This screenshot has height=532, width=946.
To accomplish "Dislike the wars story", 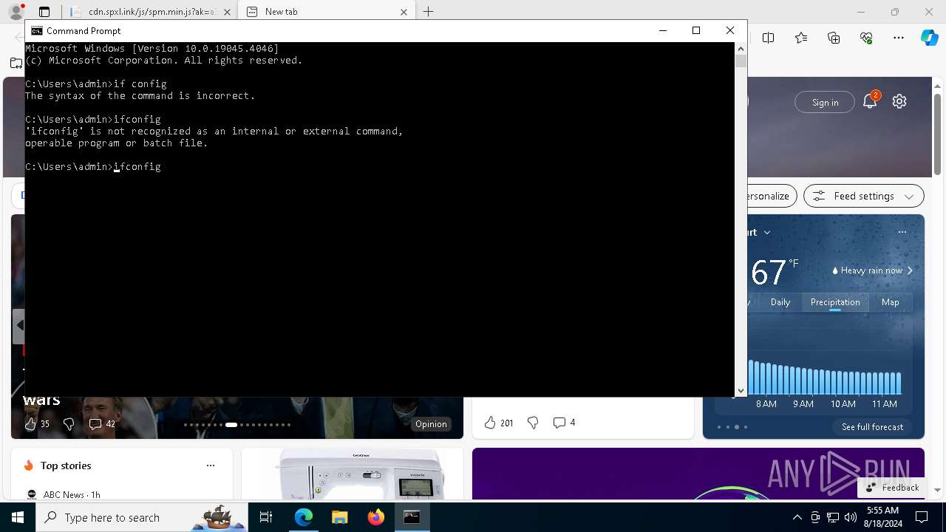I will pos(69,424).
